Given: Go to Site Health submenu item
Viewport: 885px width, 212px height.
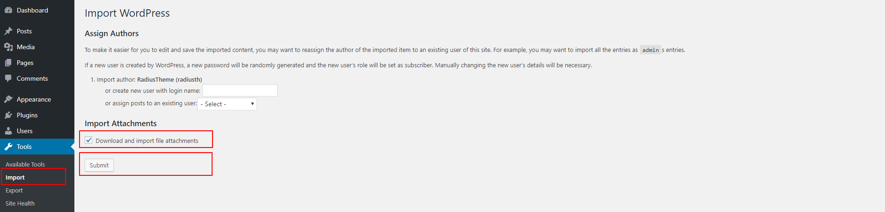Looking at the screenshot, I should click(20, 204).
